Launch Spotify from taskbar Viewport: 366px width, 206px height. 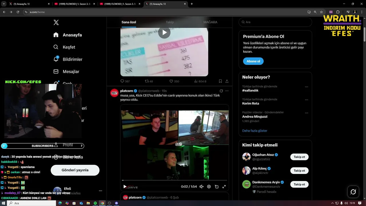pyautogui.click(x=95, y=203)
